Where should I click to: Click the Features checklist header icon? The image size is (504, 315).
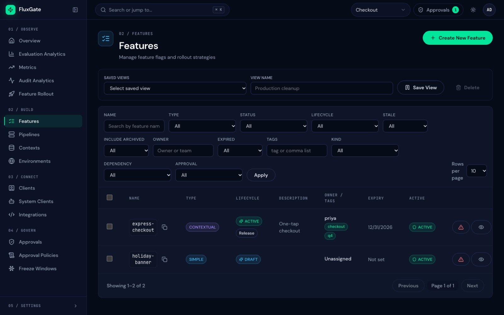pos(106,38)
